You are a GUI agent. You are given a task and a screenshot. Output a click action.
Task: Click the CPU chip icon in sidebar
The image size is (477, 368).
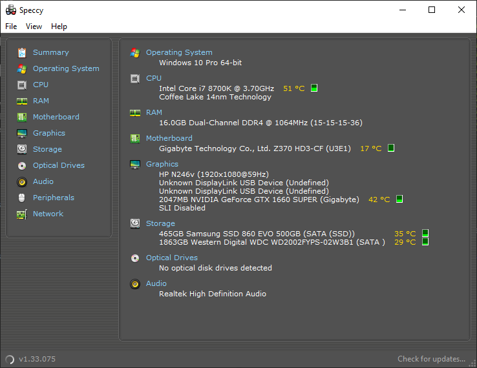[22, 85]
